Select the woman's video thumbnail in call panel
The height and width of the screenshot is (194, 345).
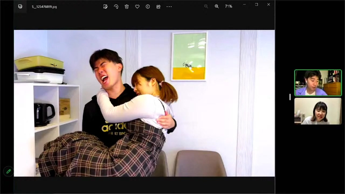coord(318,111)
